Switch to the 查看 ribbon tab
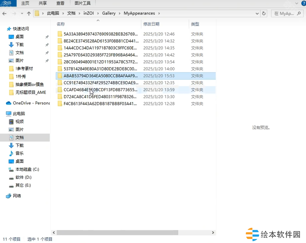This screenshot has width=306, height=243. click(60, 3)
